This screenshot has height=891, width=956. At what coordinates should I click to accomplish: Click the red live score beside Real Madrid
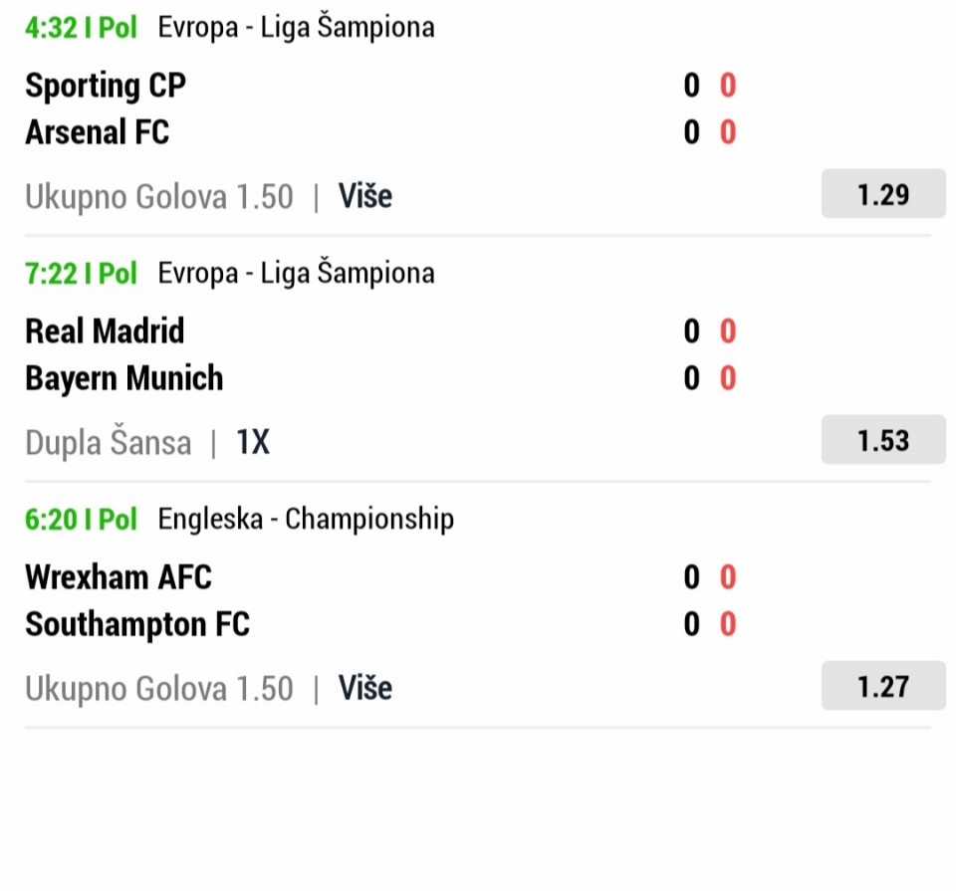tap(728, 332)
